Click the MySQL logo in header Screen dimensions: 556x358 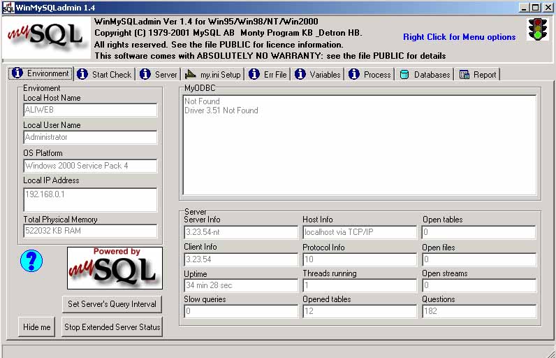(x=45, y=37)
